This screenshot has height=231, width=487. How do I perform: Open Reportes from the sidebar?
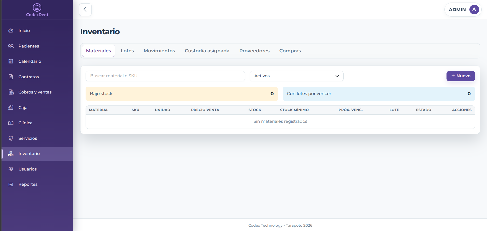click(37, 184)
